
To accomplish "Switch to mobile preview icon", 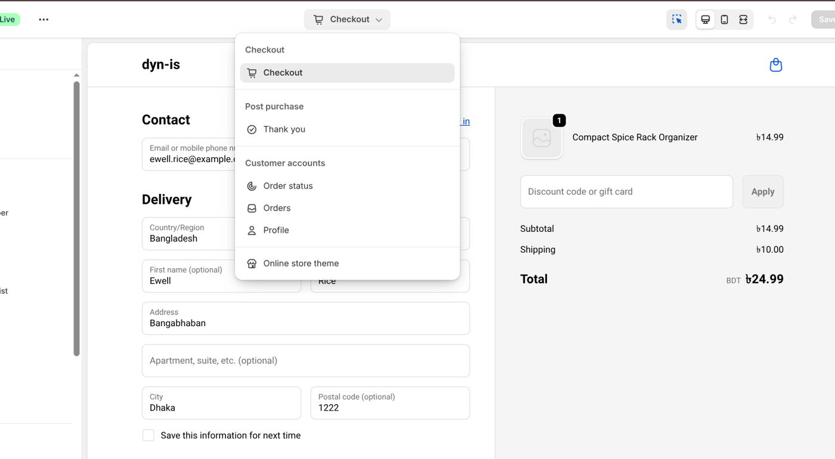I will pos(724,20).
